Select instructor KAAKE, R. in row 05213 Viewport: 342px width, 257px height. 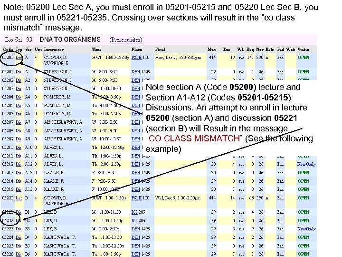point(54,173)
